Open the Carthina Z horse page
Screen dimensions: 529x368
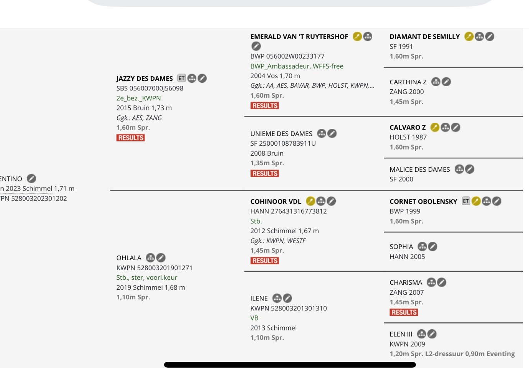point(408,82)
